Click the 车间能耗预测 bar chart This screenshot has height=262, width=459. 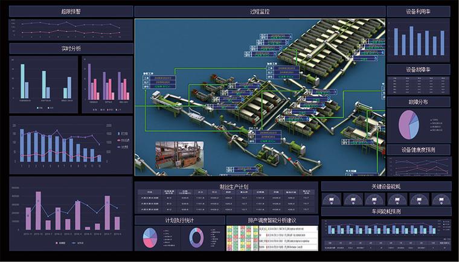386,229
